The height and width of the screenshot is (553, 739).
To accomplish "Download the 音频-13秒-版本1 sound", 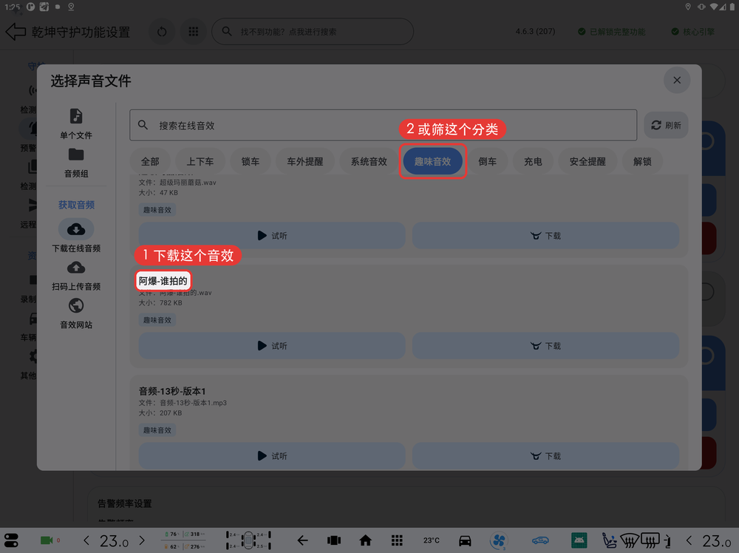I will [546, 456].
